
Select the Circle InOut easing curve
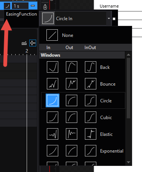[x=91, y=100]
